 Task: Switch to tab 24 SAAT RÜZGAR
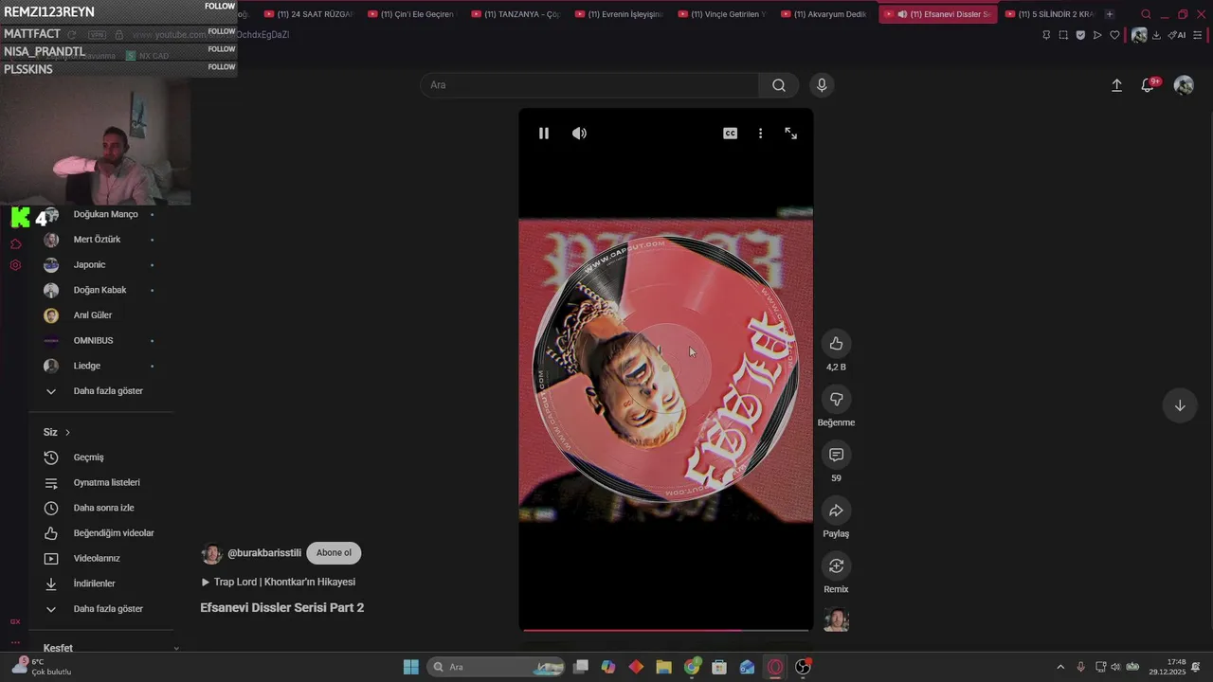[x=308, y=14]
